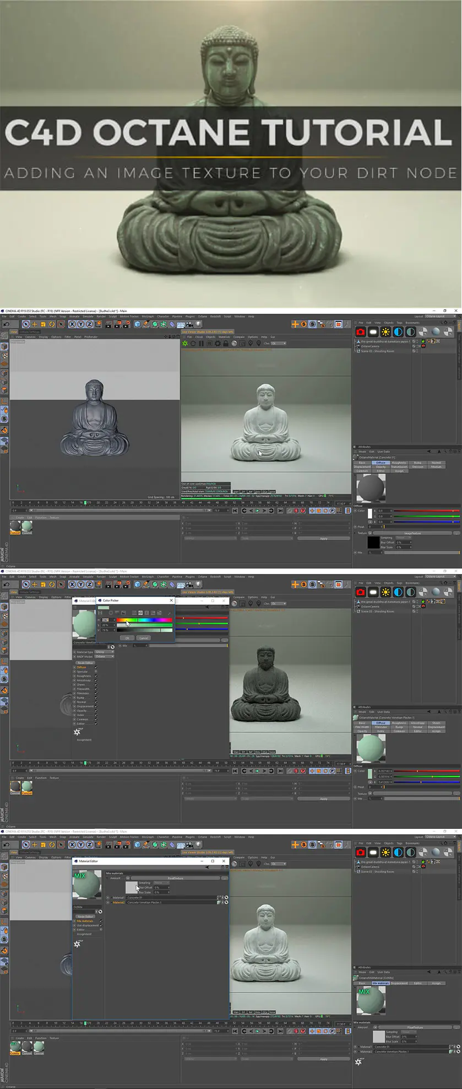Screen dimensions: 462x1089
Task: Click Octane daylight sun icon in ImageTexture window
Action: (x=385, y=332)
